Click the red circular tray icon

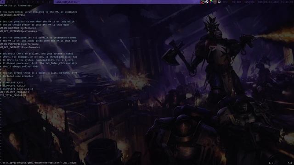pyautogui.click(x=203, y=2)
